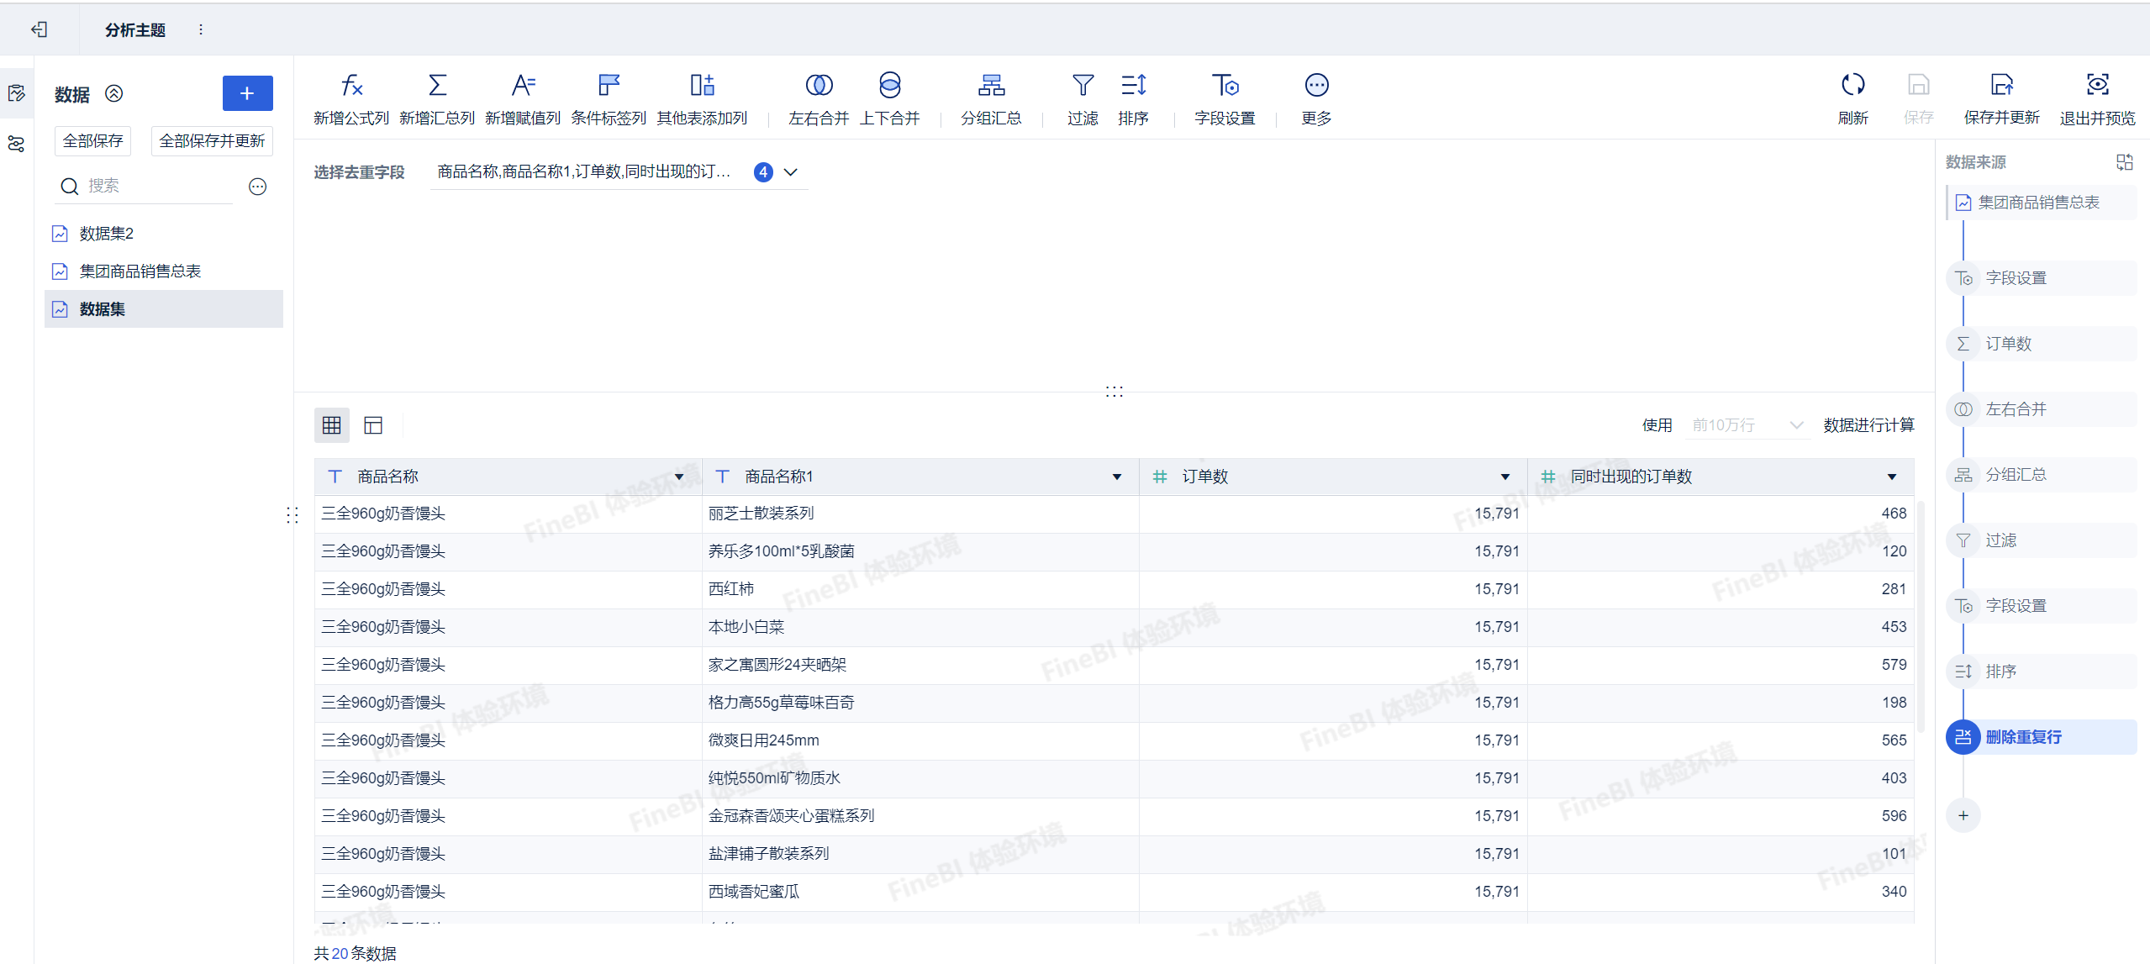Click the 刷新 refresh icon
Image resolution: width=2150 pixels, height=964 pixels.
tap(1852, 85)
